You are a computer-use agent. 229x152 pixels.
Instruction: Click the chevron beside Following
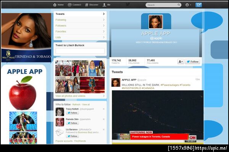coord(104,20)
